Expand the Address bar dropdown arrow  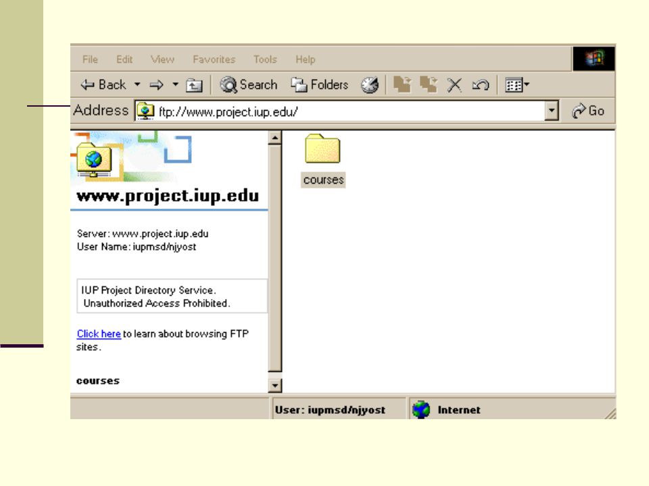pos(552,111)
